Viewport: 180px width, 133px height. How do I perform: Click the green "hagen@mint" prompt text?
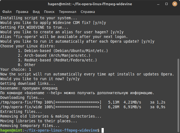[x=11, y=130]
